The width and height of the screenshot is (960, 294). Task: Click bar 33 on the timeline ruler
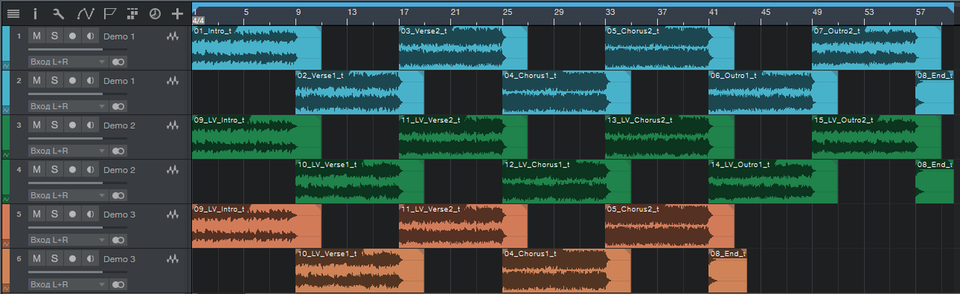point(610,12)
